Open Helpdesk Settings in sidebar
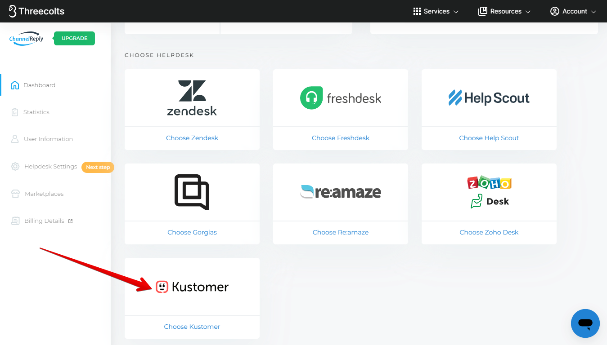 point(50,167)
